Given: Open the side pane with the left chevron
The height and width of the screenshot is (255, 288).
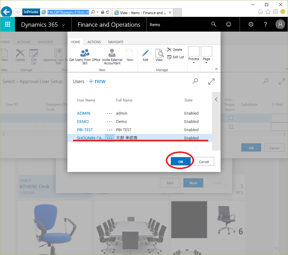Looking at the screenshot, I should [216, 99].
